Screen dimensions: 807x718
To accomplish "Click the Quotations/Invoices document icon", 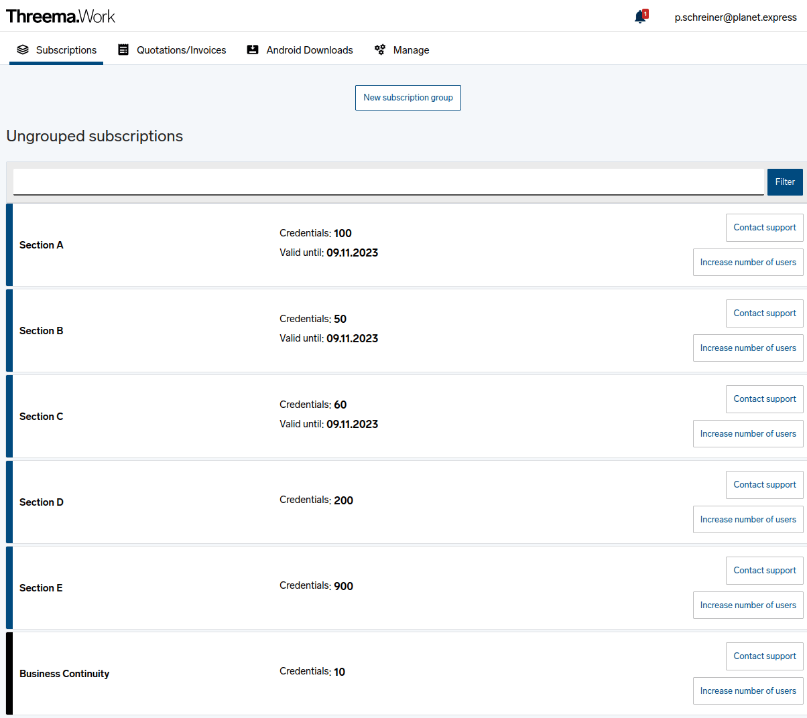I will click(123, 50).
